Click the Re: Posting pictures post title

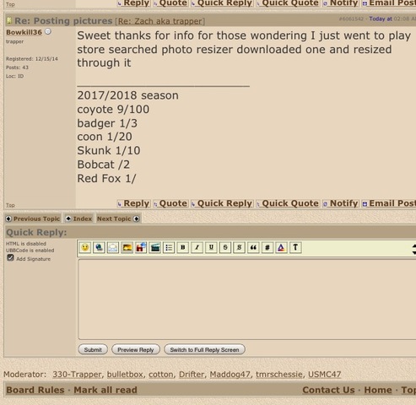point(63,21)
